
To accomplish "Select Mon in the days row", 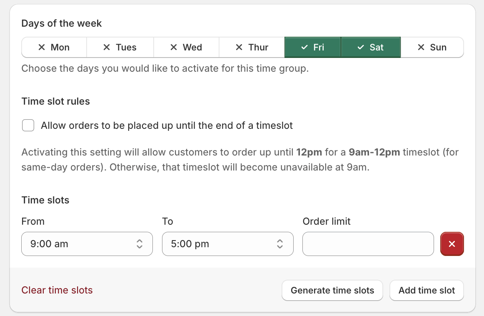I will [x=54, y=47].
